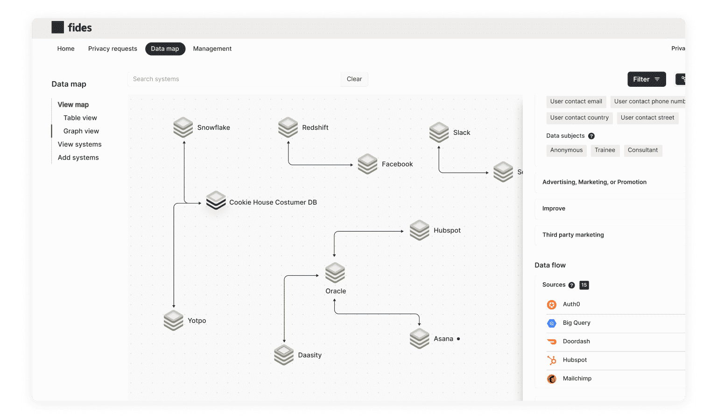Click the User contact email tag

576,101
